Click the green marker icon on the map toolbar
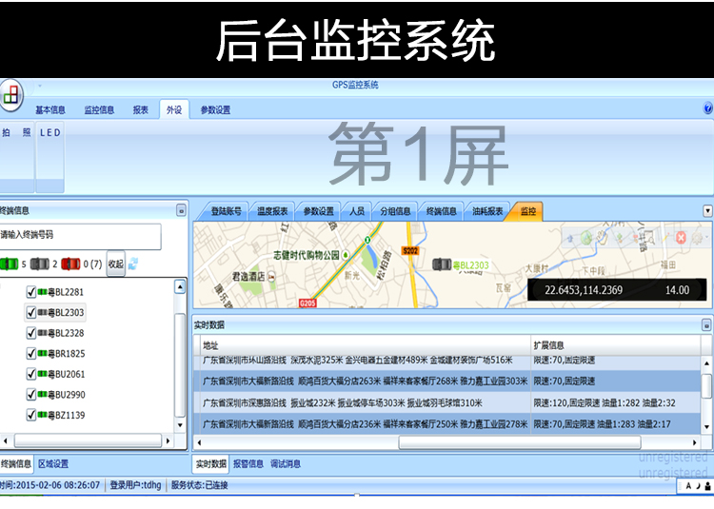714x509 pixels. 620,238
